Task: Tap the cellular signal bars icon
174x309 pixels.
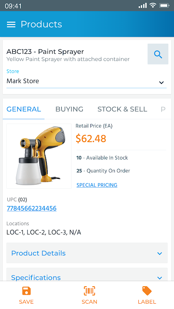Action: (x=143, y=5)
